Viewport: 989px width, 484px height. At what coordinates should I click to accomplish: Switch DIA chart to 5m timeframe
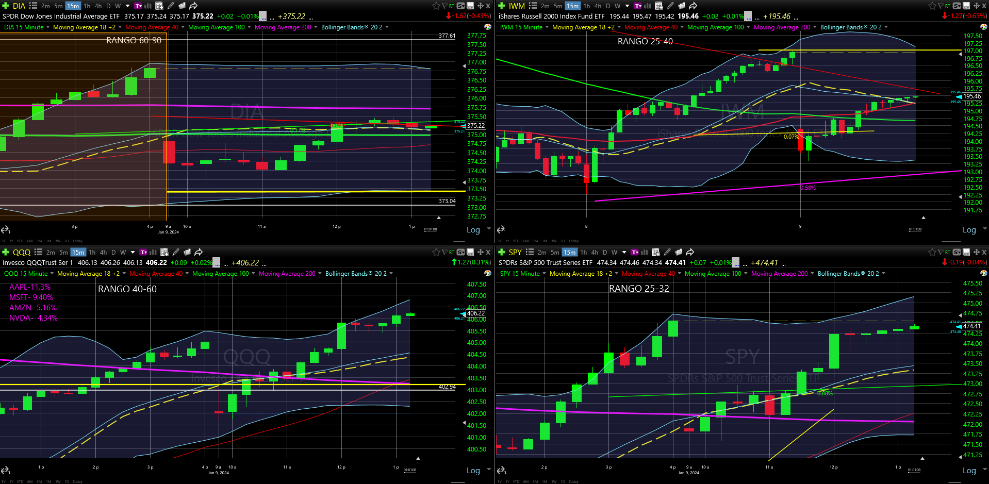coord(58,6)
